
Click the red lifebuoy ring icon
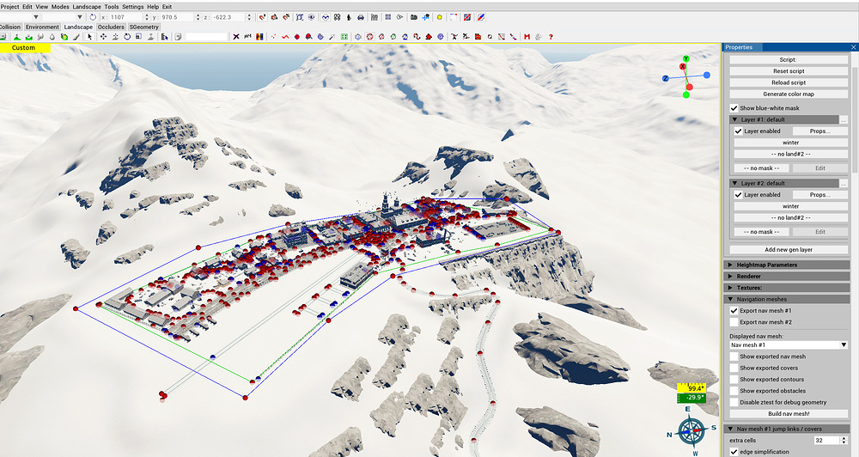click(369, 37)
